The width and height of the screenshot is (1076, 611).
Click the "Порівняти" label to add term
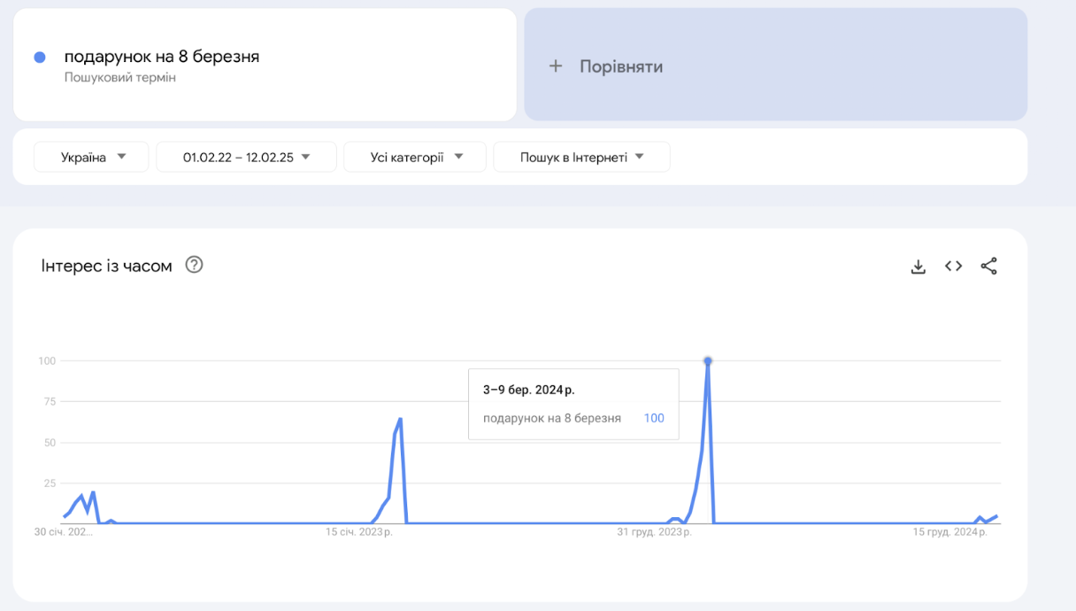click(621, 66)
